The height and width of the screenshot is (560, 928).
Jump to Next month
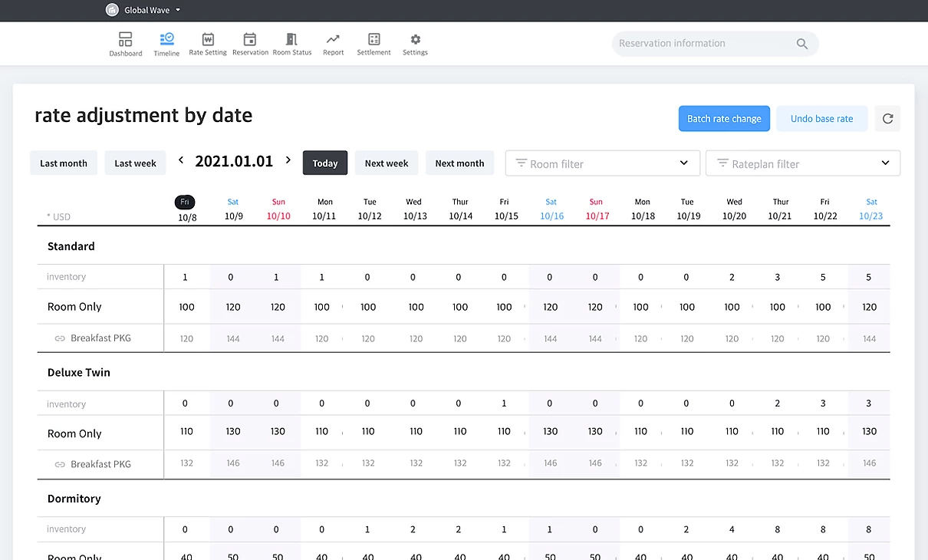459,163
